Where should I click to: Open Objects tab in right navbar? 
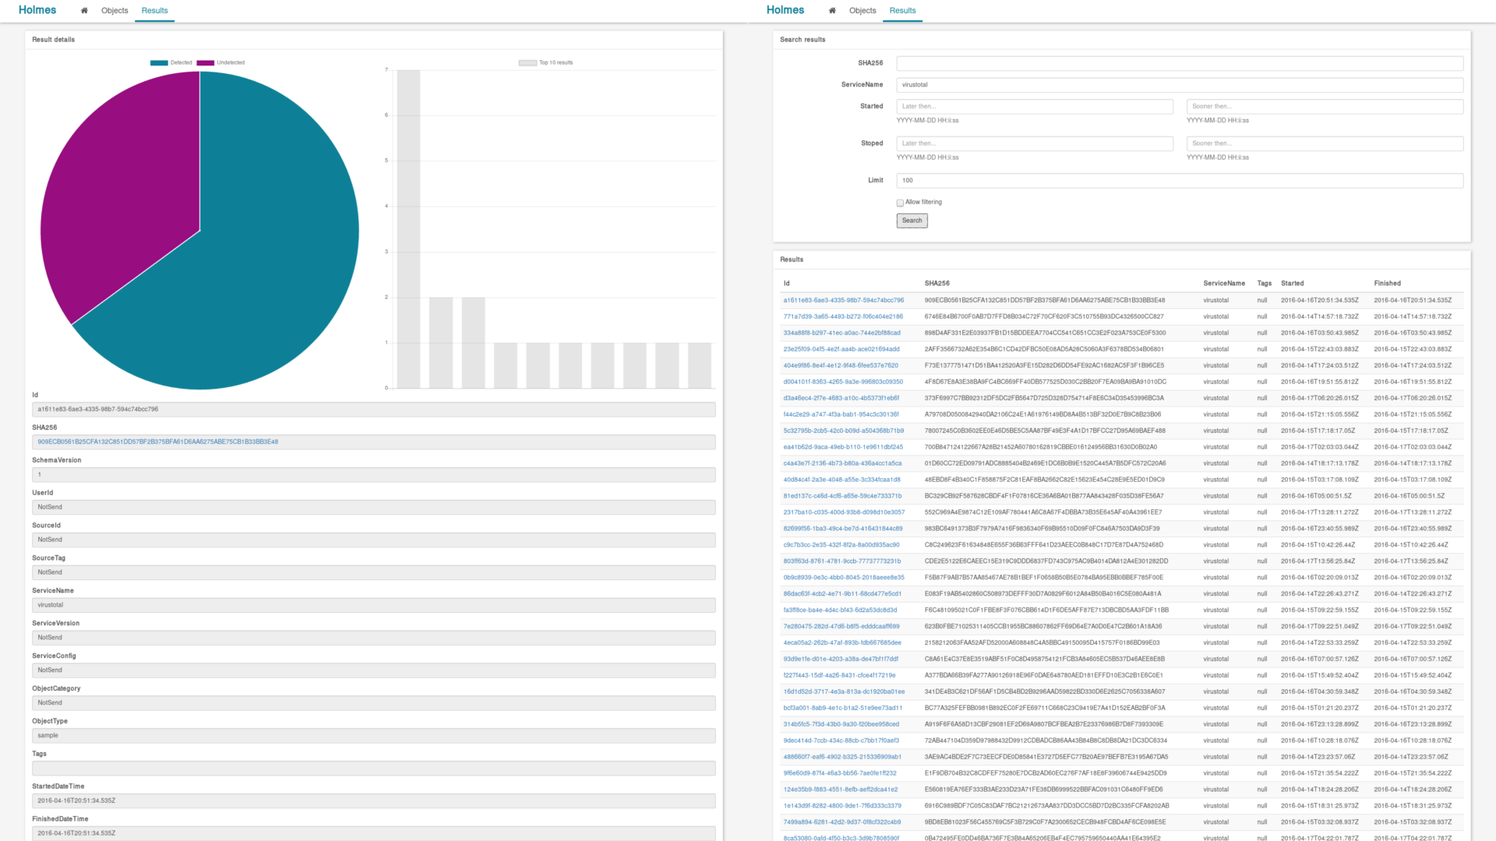(x=863, y=11)
